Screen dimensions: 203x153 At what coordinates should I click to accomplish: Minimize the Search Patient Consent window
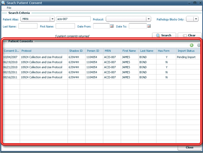(x=189, y=3)
